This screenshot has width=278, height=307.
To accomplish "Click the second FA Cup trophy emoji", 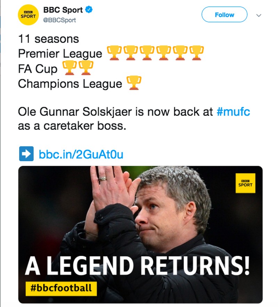I will point(86,68).
